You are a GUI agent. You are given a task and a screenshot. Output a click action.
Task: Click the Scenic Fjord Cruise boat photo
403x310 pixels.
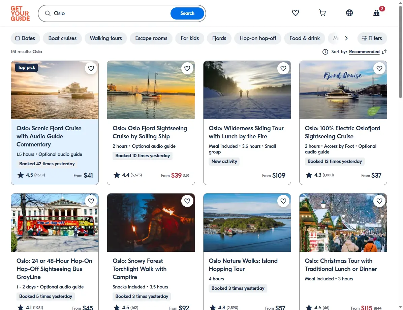[x=55, y=90]
